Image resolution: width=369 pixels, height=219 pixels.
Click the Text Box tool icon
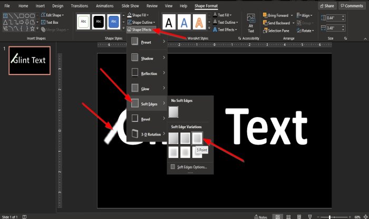pyautogui.click(x=43, y=22)
